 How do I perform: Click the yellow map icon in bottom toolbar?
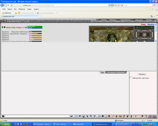pyautogui.click(x=120, y=116)
